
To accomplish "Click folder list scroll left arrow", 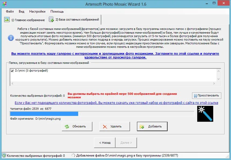I will tap(12, 83).
